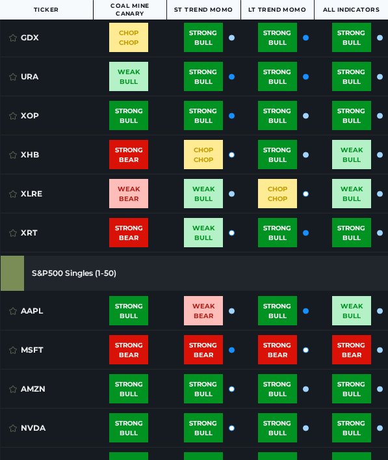Click XOP Coal Mine Canary Strong Bull cell

[x=129, y=116]
